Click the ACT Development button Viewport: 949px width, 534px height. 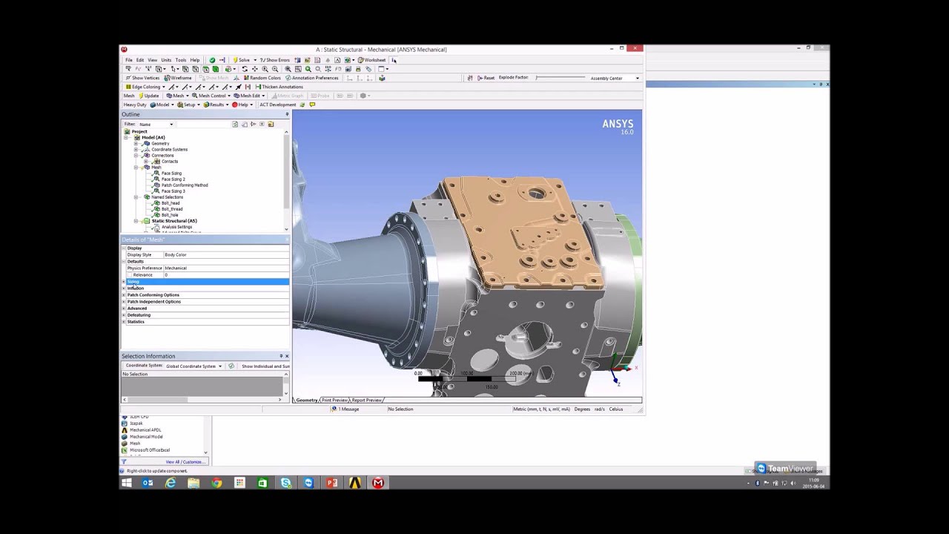tap(277, 105)
